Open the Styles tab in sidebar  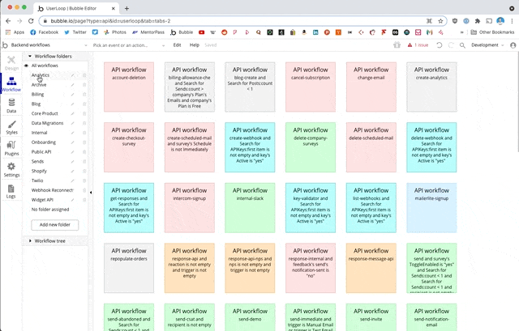tap(11, 127)
